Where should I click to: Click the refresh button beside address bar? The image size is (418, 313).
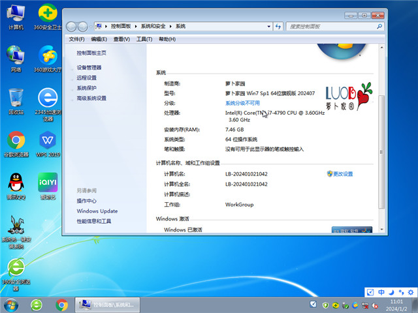pyautogui.click(x=278, y=26)
